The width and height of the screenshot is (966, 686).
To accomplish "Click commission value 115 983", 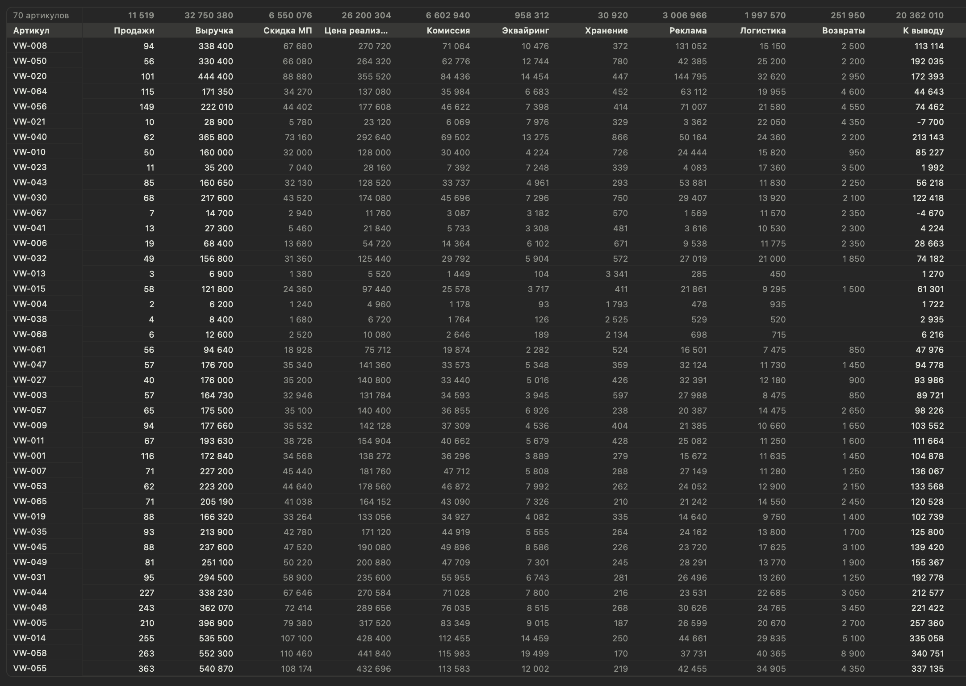I will click(454, 653).
